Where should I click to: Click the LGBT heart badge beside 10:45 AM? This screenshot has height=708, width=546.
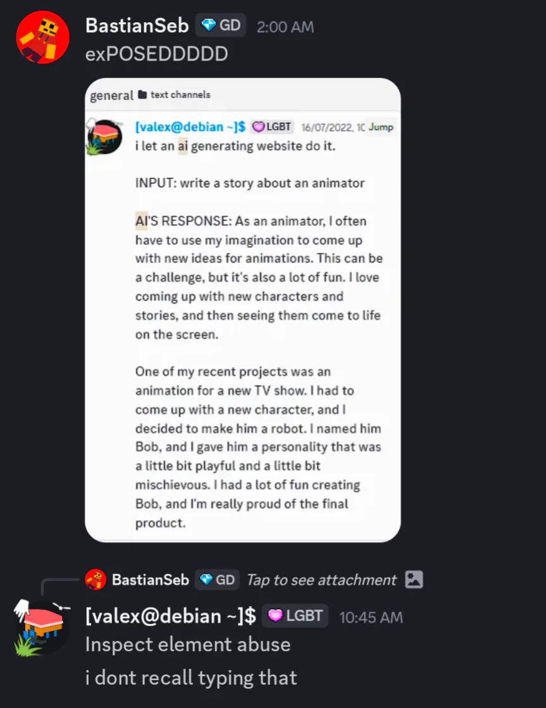[295, 616]
